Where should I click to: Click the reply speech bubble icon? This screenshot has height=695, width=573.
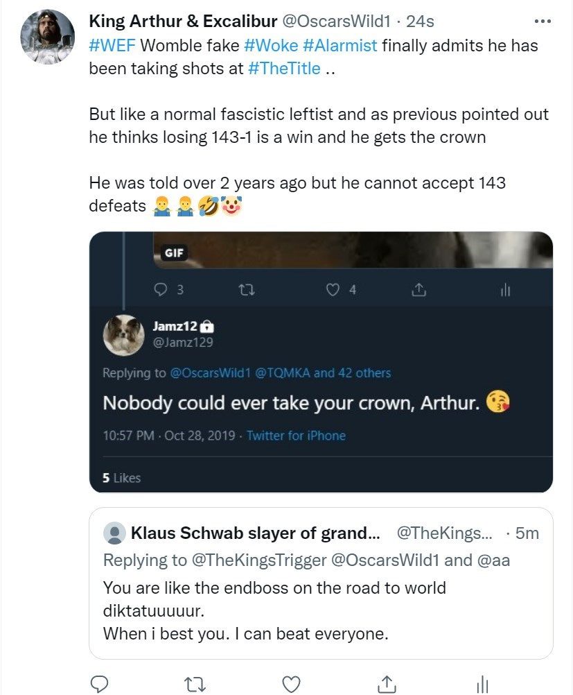point(100,684)
